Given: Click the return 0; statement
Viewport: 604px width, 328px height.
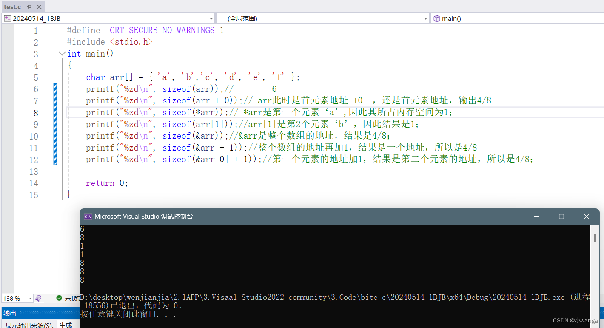Looking at the screenshot, I should pos(107,183).
